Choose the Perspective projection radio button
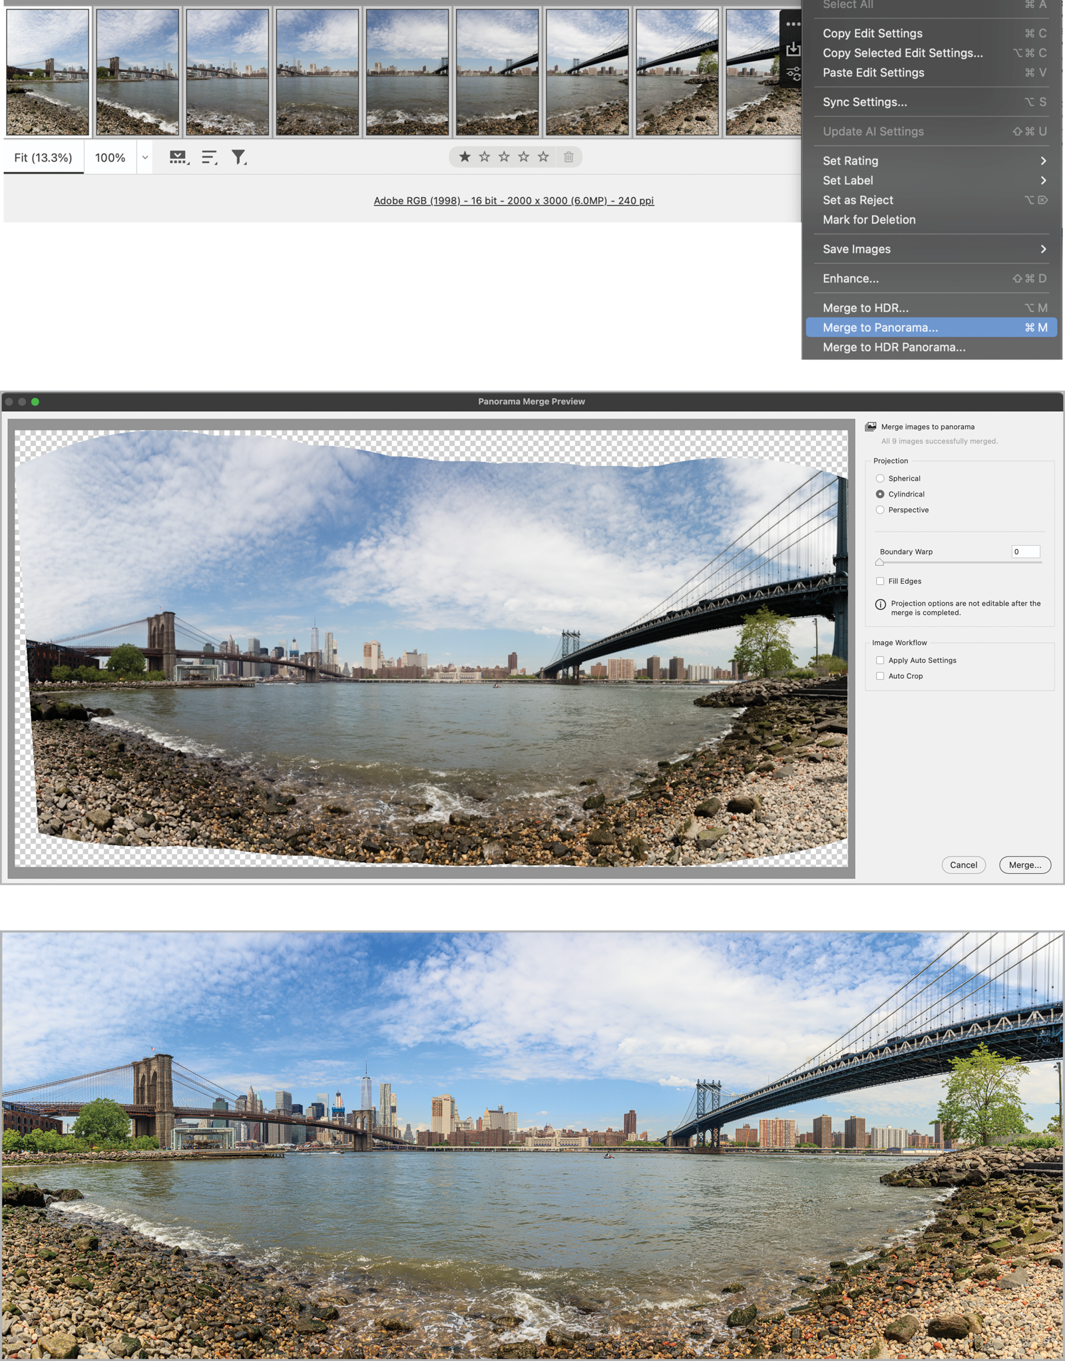The height and width of the screenshot is (1361, 1065). point(880,510)
